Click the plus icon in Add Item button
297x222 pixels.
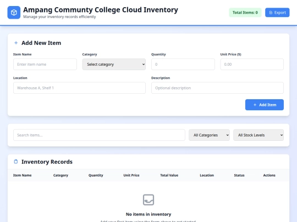[255, 105]
